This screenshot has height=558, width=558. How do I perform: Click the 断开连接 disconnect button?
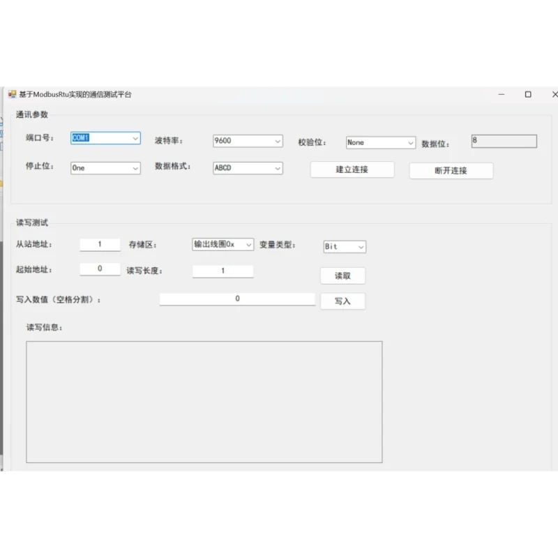[x=451, y=170]
